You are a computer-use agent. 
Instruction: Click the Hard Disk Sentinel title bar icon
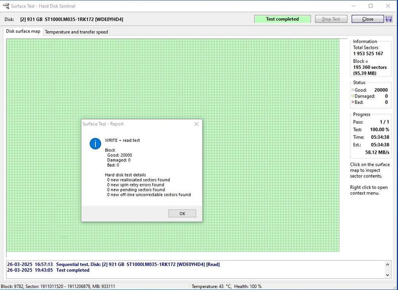click(5, 5)
